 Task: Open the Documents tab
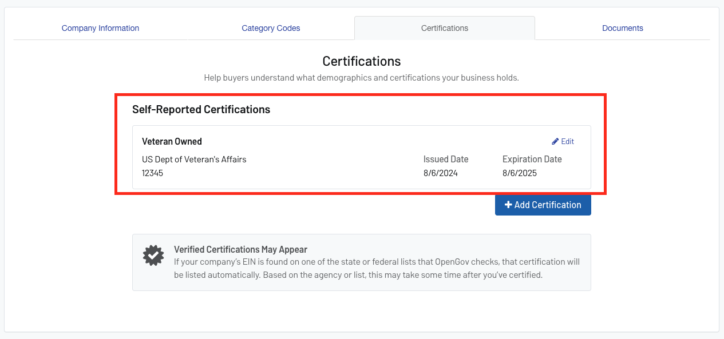[x=622, y=27]
